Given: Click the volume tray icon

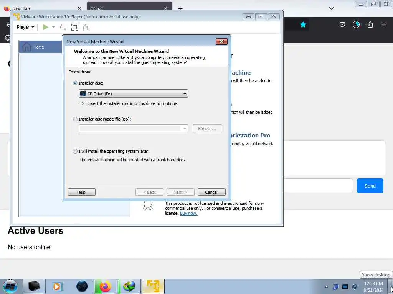Looking at the screenshot, I should pyautogui.click(x=354, y=287).
